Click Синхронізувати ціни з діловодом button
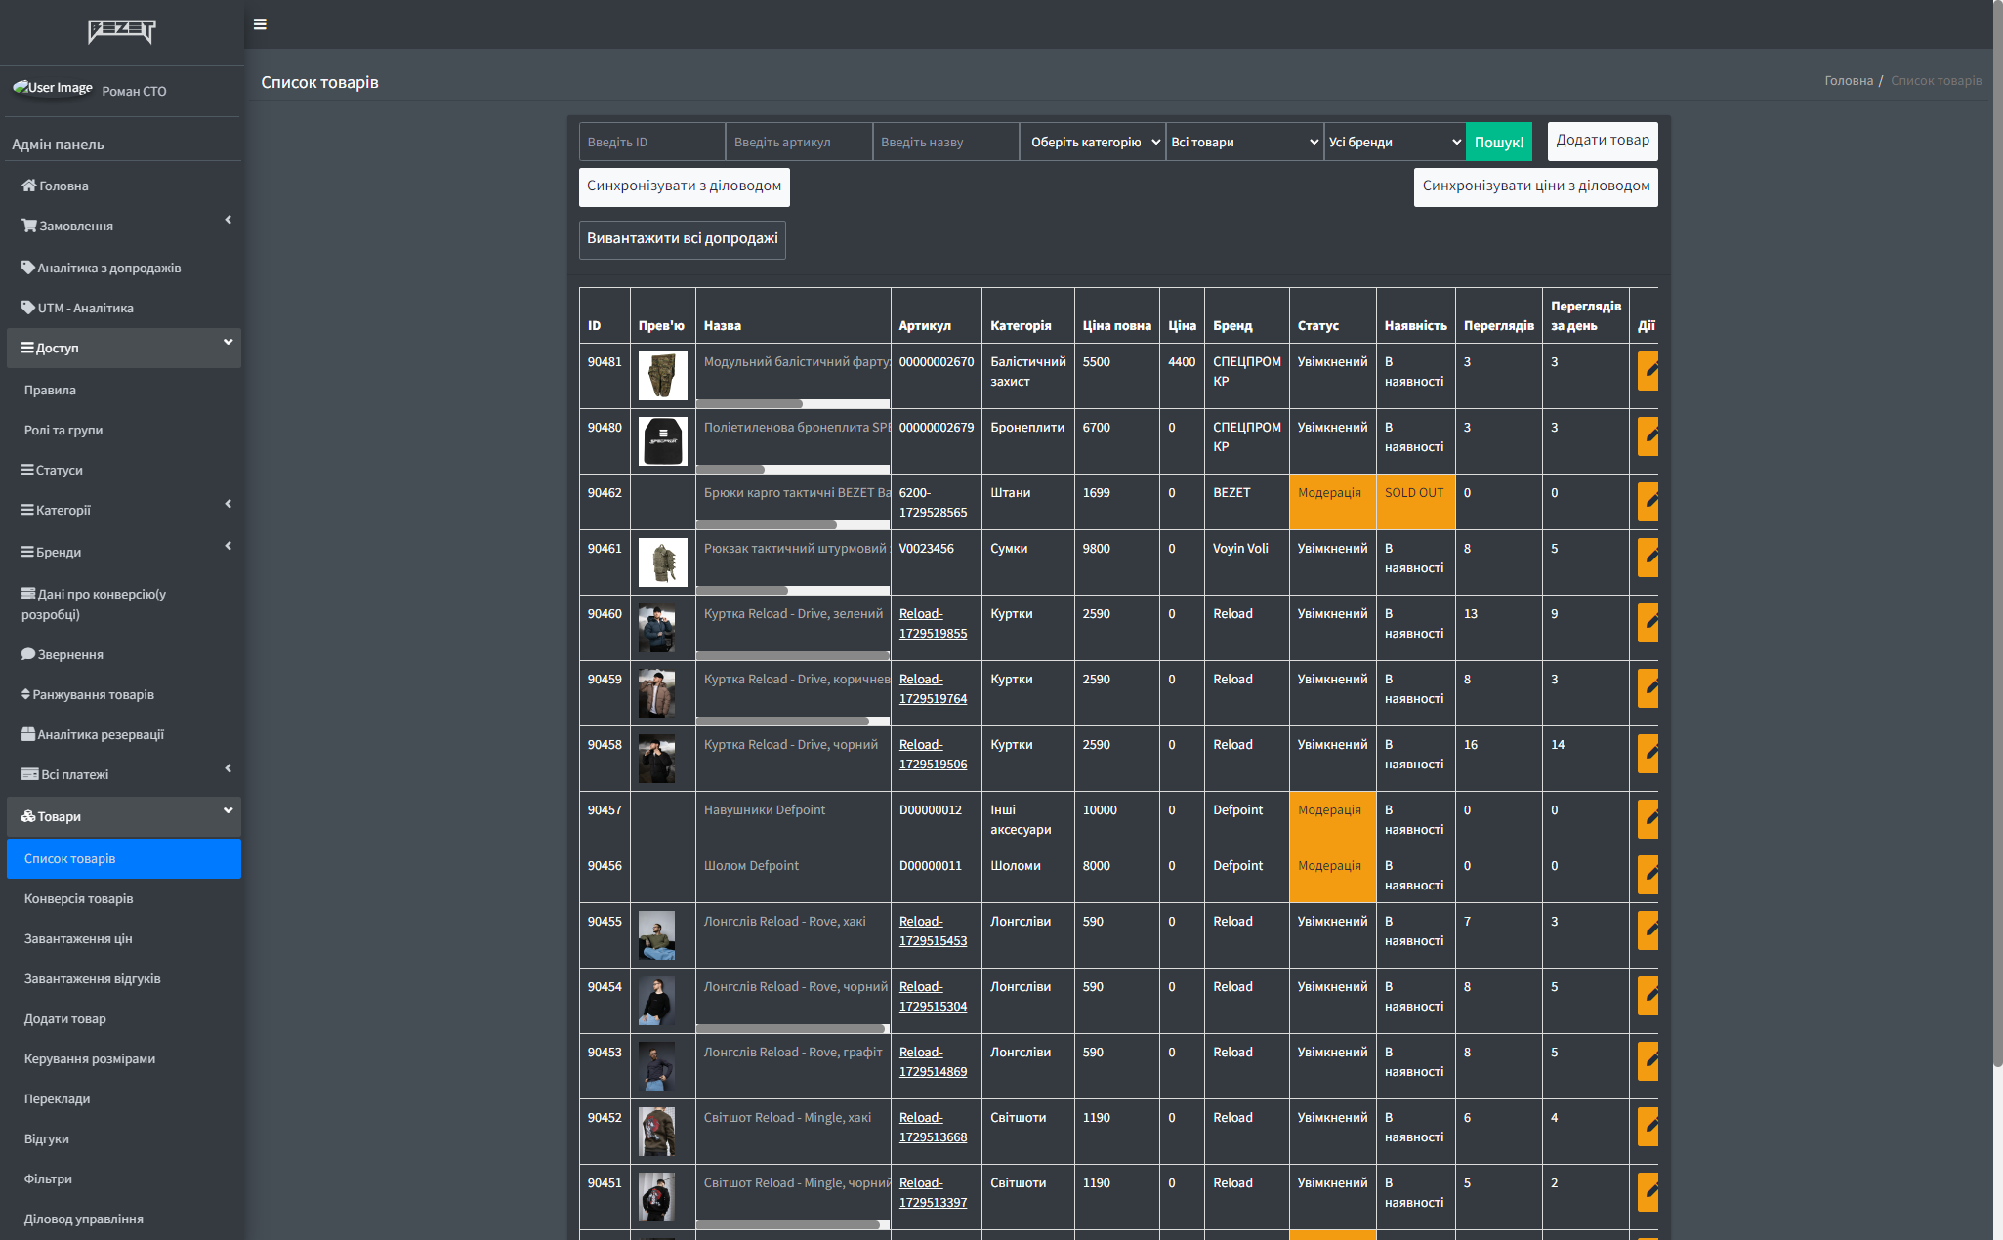 click(x=1536, y=186)
